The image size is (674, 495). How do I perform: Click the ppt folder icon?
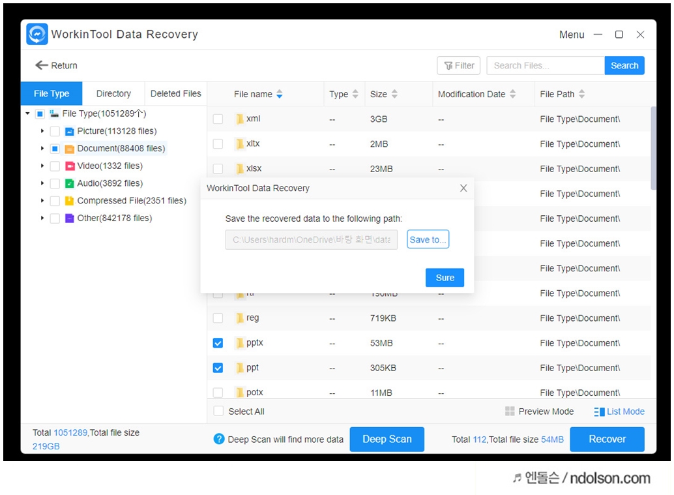[240, 368]
